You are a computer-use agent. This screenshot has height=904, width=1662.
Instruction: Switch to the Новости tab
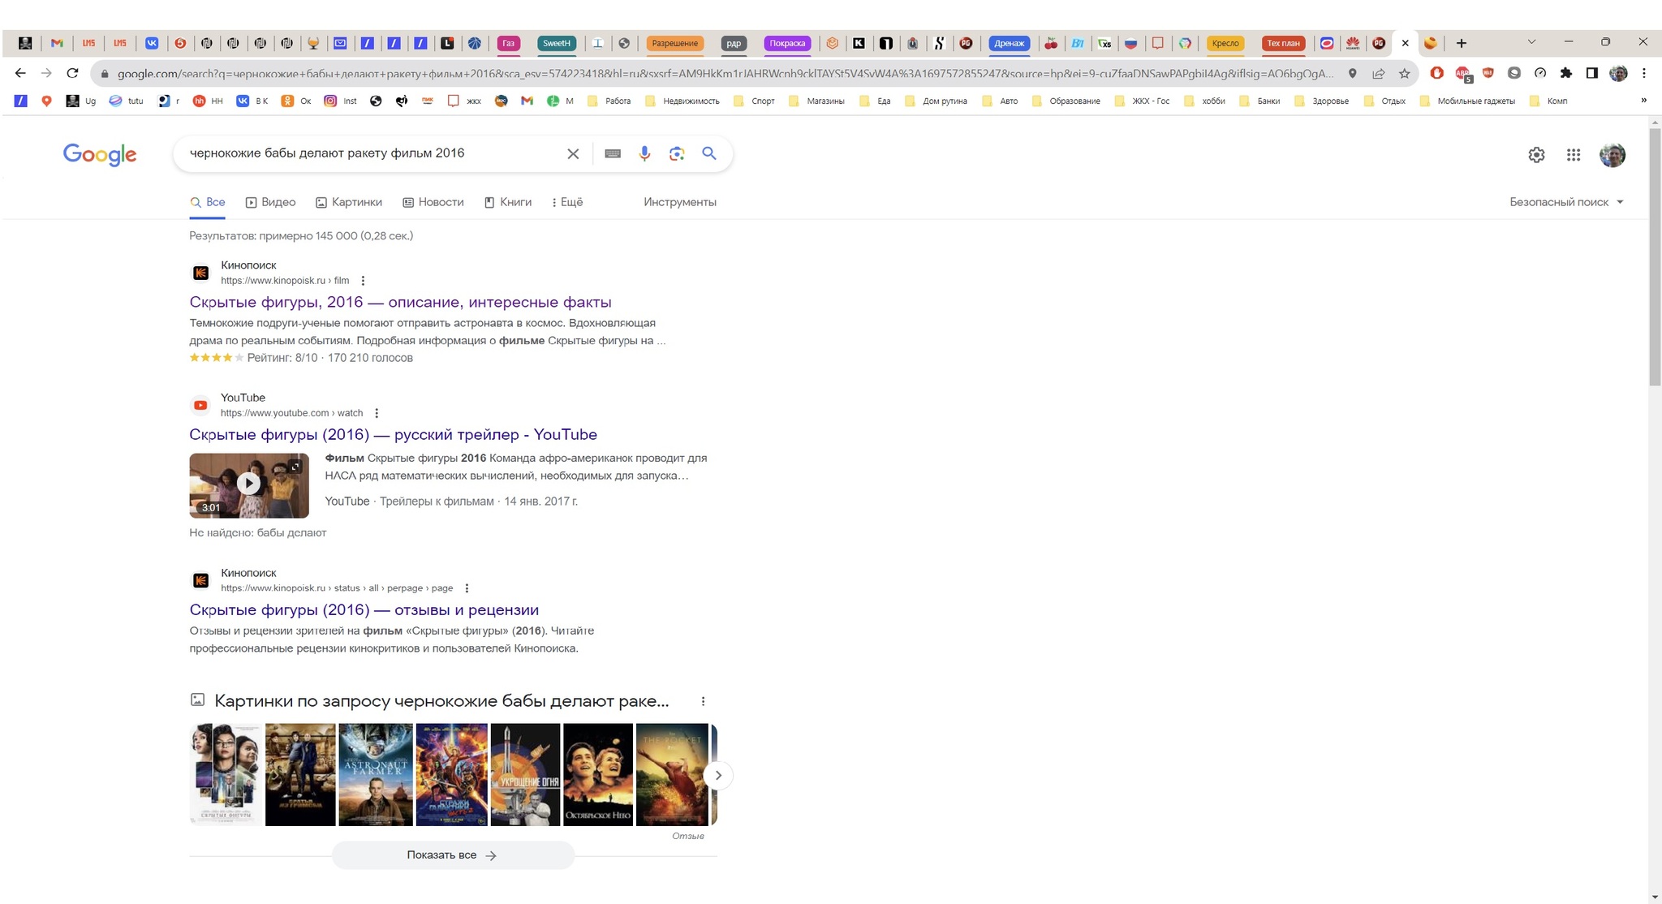coord(433,202)
